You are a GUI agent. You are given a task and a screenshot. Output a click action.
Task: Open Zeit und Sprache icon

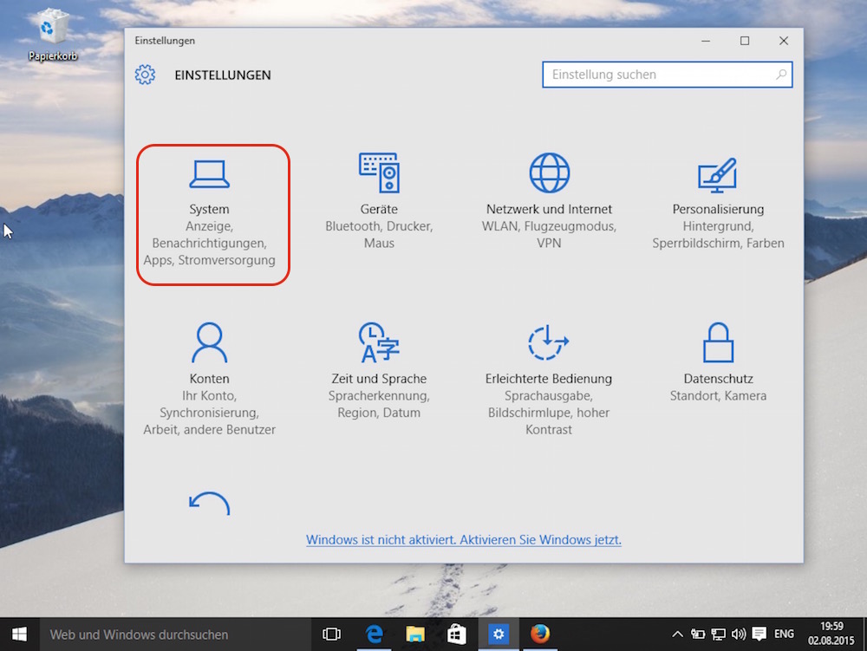click(379, 342)
